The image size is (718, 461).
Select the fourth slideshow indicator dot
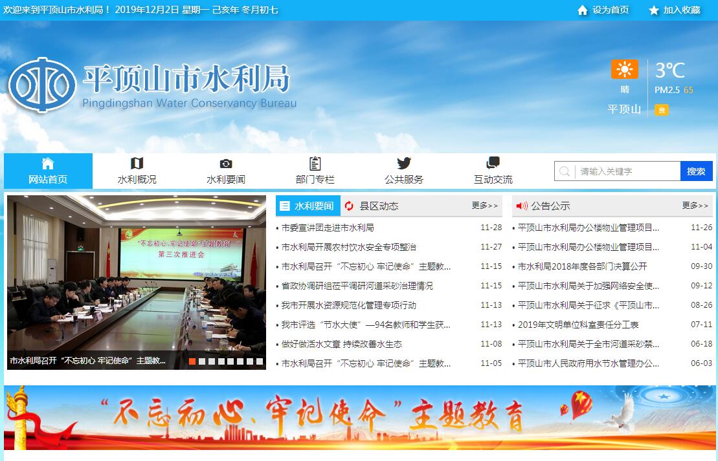coord(221,361)
